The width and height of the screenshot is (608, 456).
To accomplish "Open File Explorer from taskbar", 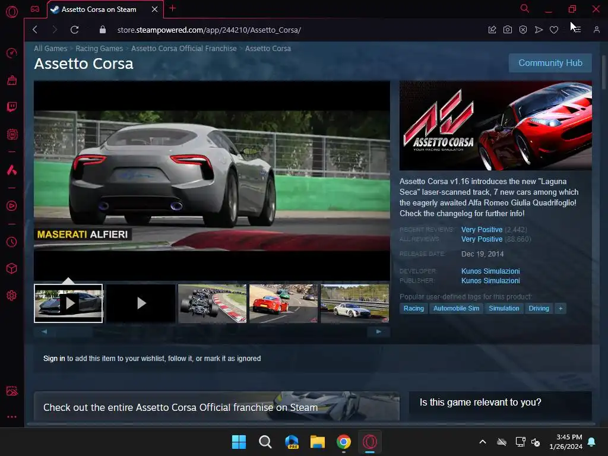I will 318,442.
